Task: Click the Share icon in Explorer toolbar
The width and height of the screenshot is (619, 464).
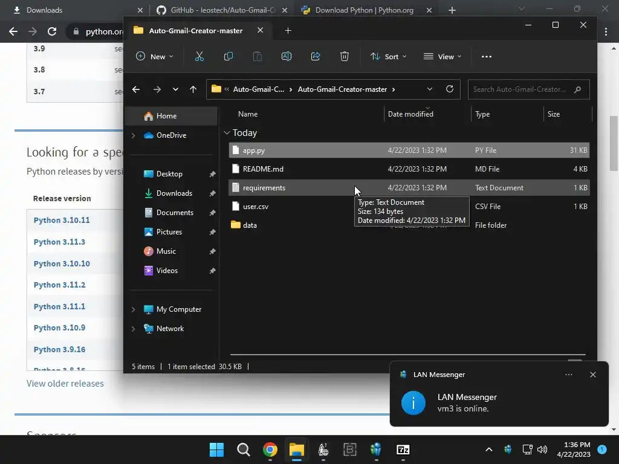Action: point(316,56)
